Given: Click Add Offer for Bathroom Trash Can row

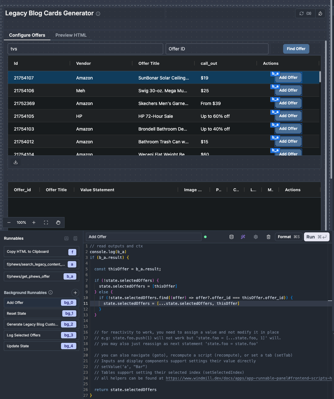Looking at the screenshot, I should pos(288,141).
